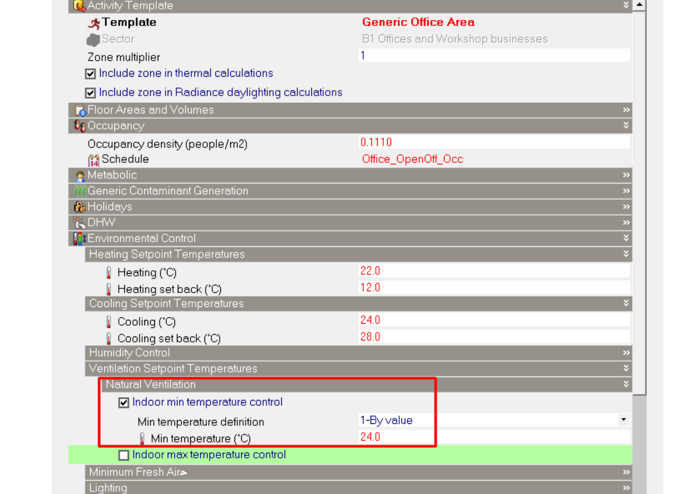The height and width of the screenshot is (494, 673).
Task: Click the DHW icon
Action: click(80, 223)
